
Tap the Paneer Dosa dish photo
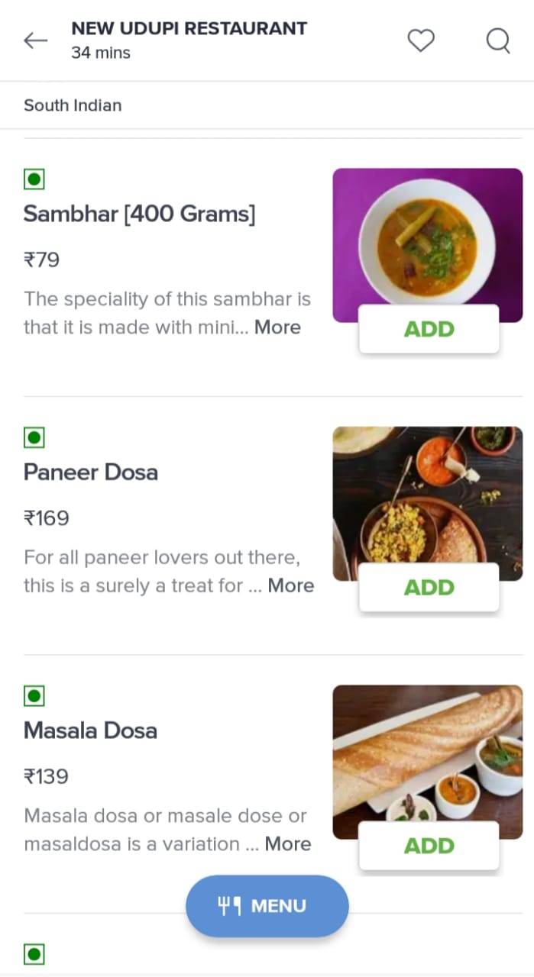[x=427, y=496]
